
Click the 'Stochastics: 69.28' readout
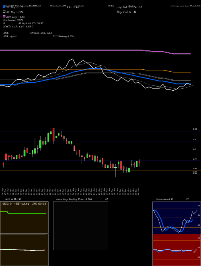tap(13, 20)
